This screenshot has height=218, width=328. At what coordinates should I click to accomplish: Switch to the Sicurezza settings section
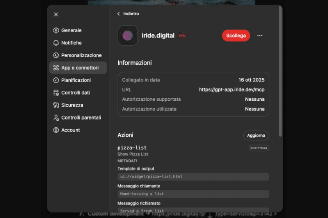click(72, 105)
